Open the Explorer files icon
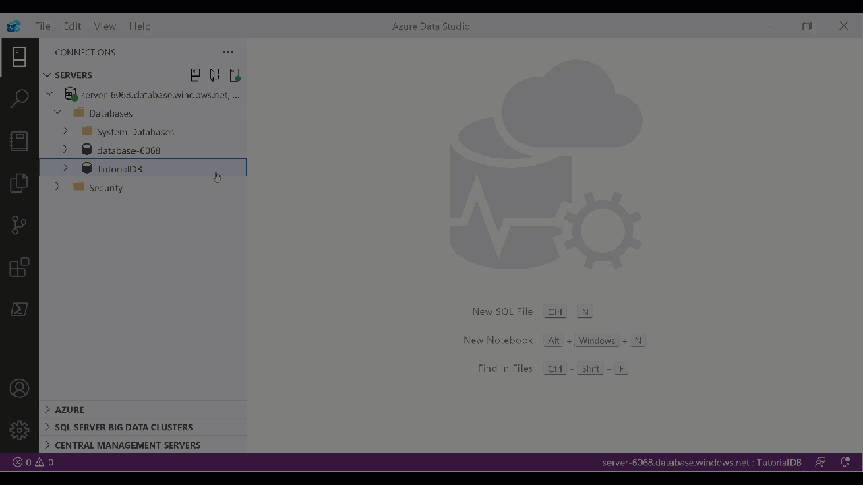The image size is (863, 485). 19,183
